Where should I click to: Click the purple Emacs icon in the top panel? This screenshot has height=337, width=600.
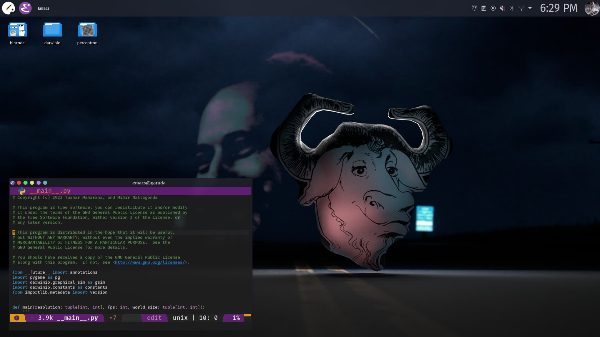pos(25,8)
